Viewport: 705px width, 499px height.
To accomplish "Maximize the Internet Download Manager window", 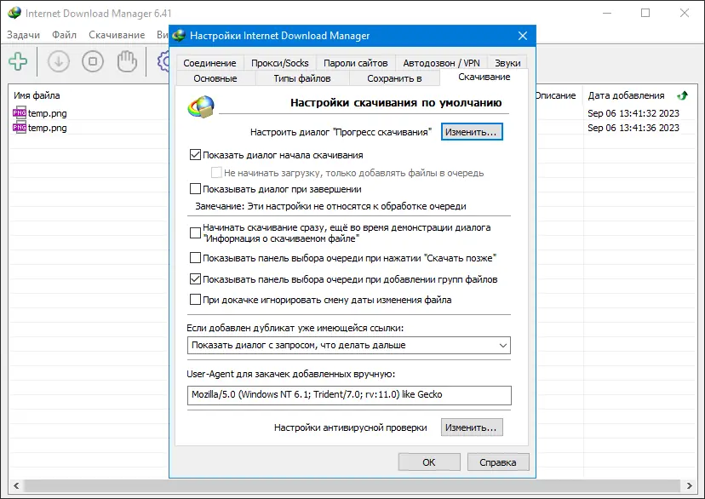I will pyautogui.click(x=645, y=13).
